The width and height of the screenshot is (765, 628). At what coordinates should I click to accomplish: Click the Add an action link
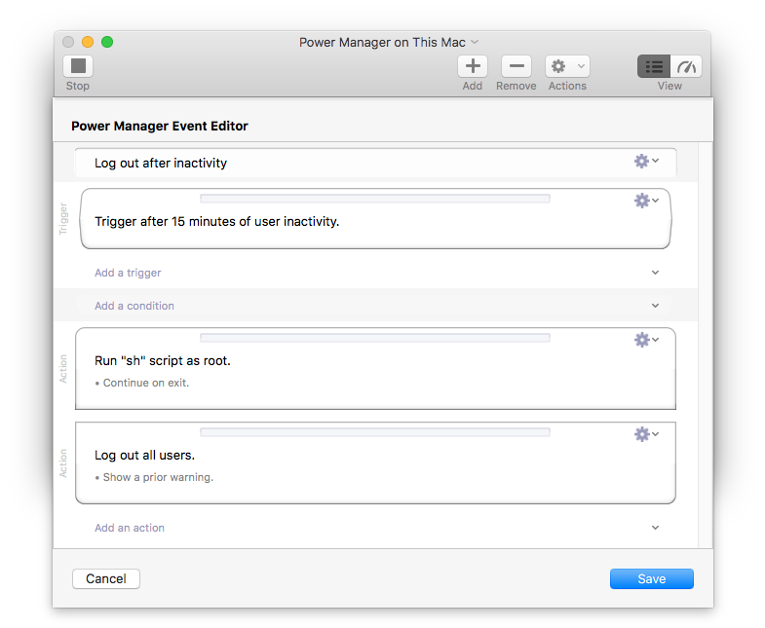coord(130,528)
